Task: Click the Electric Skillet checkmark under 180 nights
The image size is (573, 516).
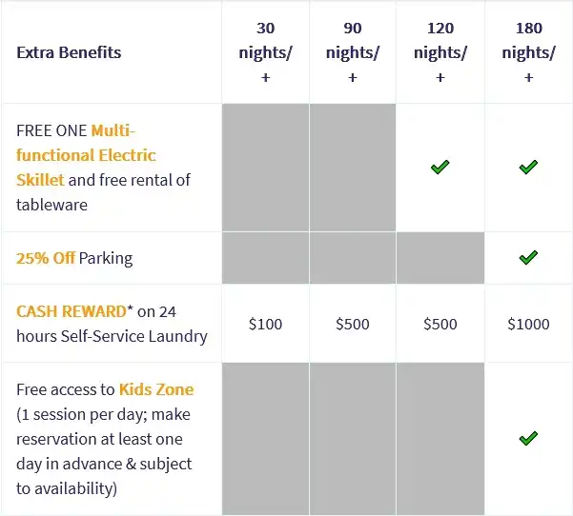Action: [528, 168]
